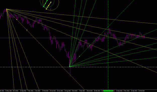Select the green Fibonacci arc middle handle
Viewport: 157px width, 92px height.
[45, 4]
